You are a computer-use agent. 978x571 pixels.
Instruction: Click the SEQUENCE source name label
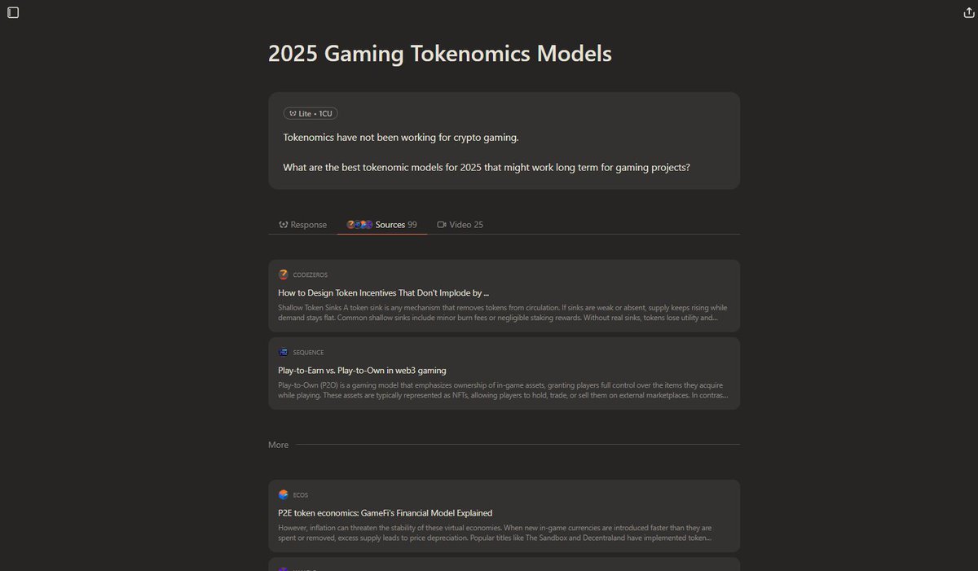pos(308,353)
